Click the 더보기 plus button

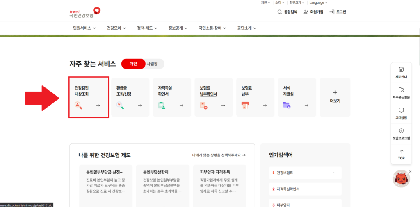click(x=335, y=97)
